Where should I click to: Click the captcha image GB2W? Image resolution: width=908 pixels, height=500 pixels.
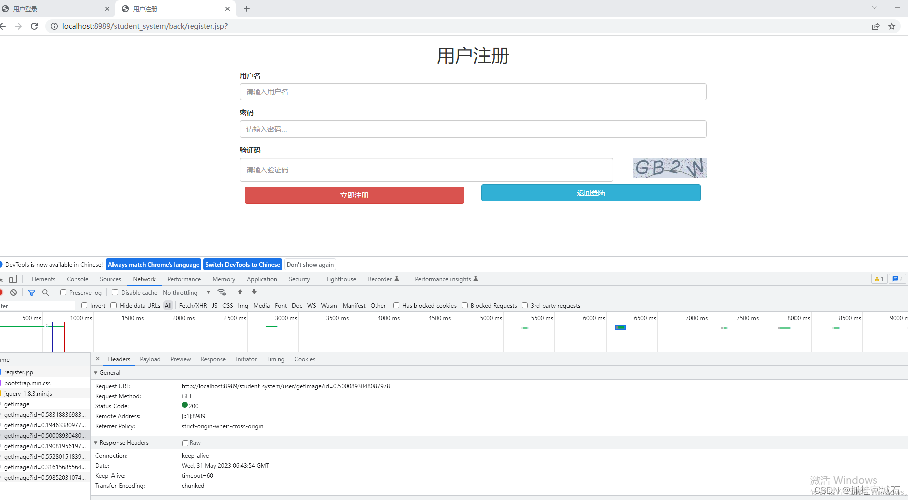tap(669, 168)
